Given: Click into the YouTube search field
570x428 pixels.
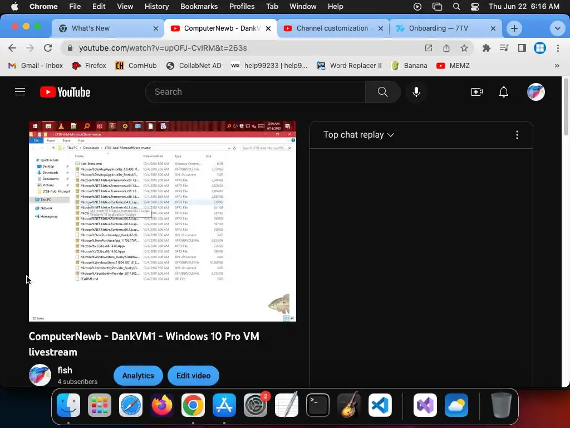Looking at the screenshot, I should click(255, 92).
